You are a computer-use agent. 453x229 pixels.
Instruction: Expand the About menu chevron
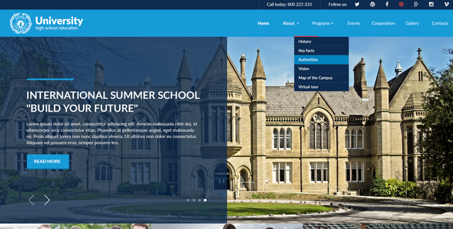pyautogui.click(x=298, y=23)
